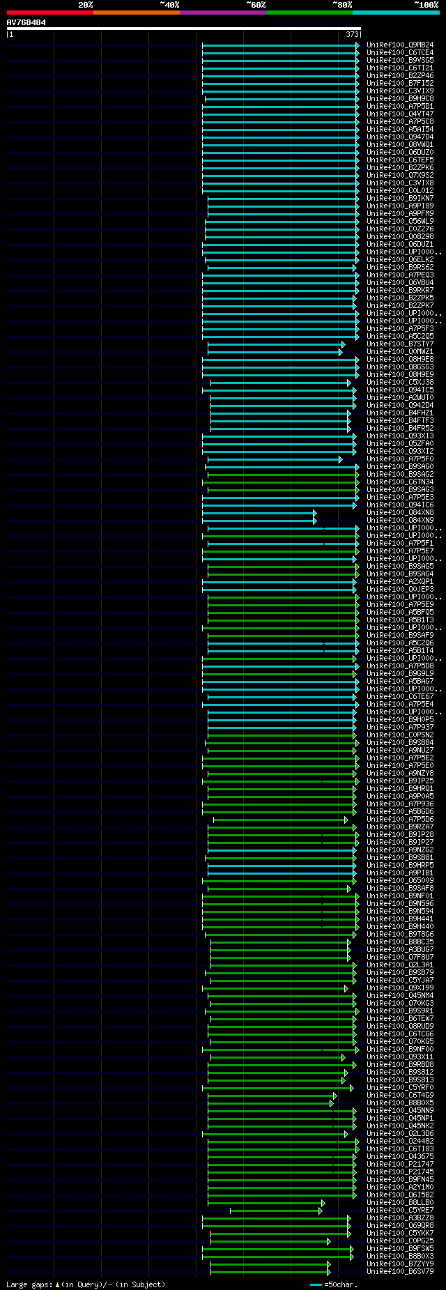Viewport: 446px width, 1290px height.
Task: Click the alignment bar for UniRef100_Q84XN8
Action: point(259,513)
